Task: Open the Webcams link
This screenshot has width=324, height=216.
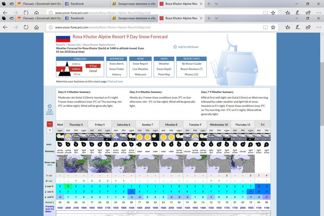Action: click(x=140, y=75)
